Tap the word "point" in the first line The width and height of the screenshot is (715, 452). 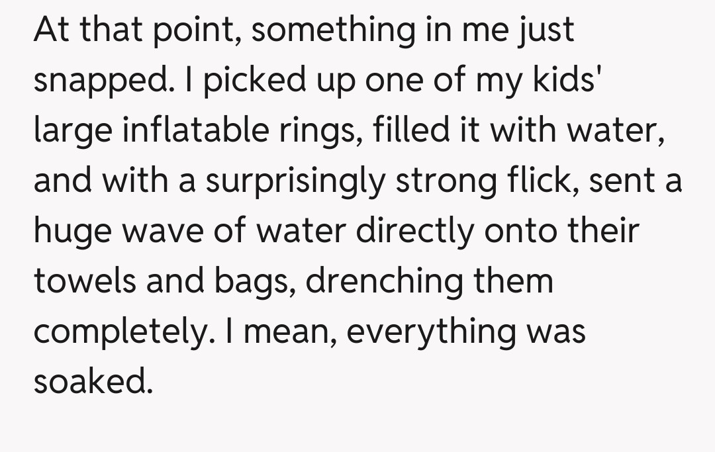click(x=193, y=31)
